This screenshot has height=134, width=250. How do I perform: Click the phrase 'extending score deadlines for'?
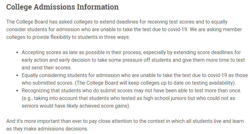[207, 53]
